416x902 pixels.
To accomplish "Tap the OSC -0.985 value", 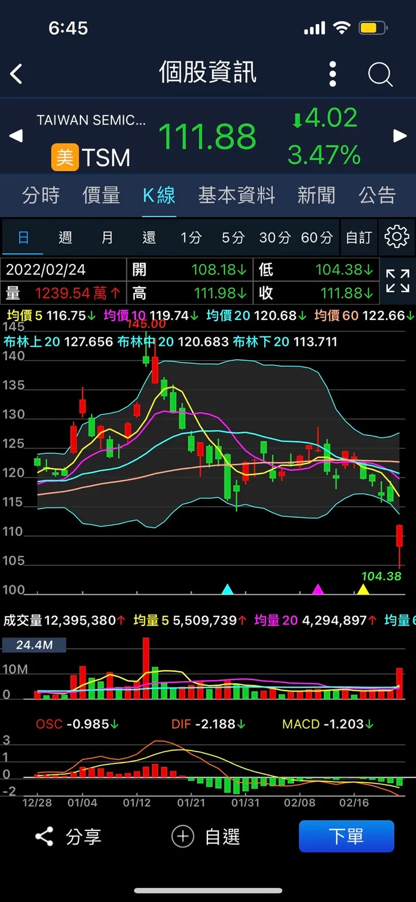I will (x=78, y=724).
